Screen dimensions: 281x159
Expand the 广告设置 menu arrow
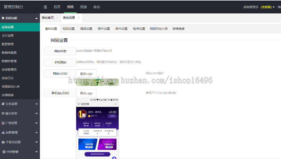pyautogui.click(x=37, y=123)
